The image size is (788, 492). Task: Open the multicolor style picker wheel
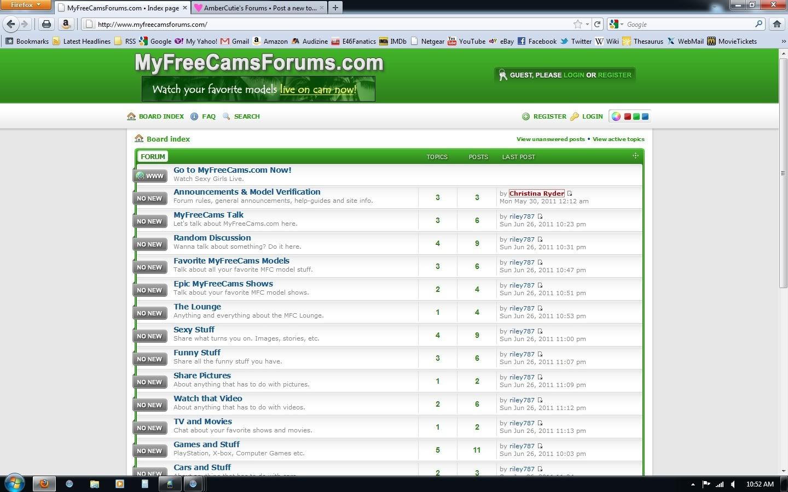pyautogui.click(x=616, y=116)
